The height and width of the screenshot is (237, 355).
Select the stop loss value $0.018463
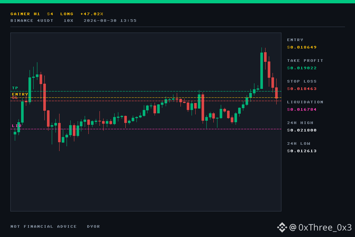[x=302, y=89]
